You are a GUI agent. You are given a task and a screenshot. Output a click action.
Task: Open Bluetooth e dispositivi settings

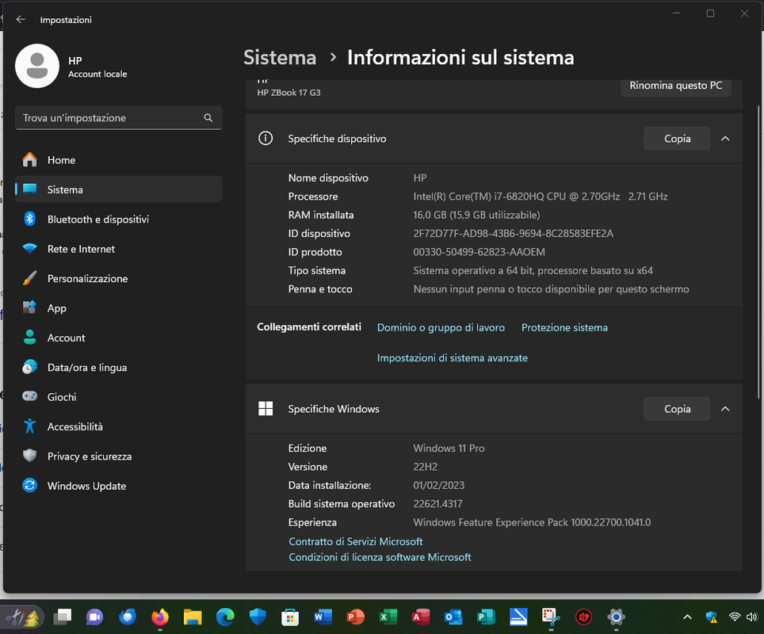point(118,220)
